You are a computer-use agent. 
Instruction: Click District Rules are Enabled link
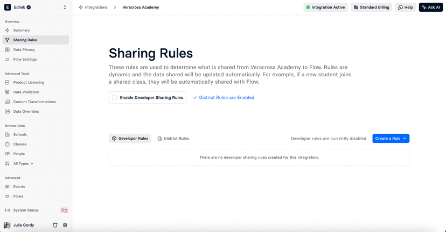(226, 98)
